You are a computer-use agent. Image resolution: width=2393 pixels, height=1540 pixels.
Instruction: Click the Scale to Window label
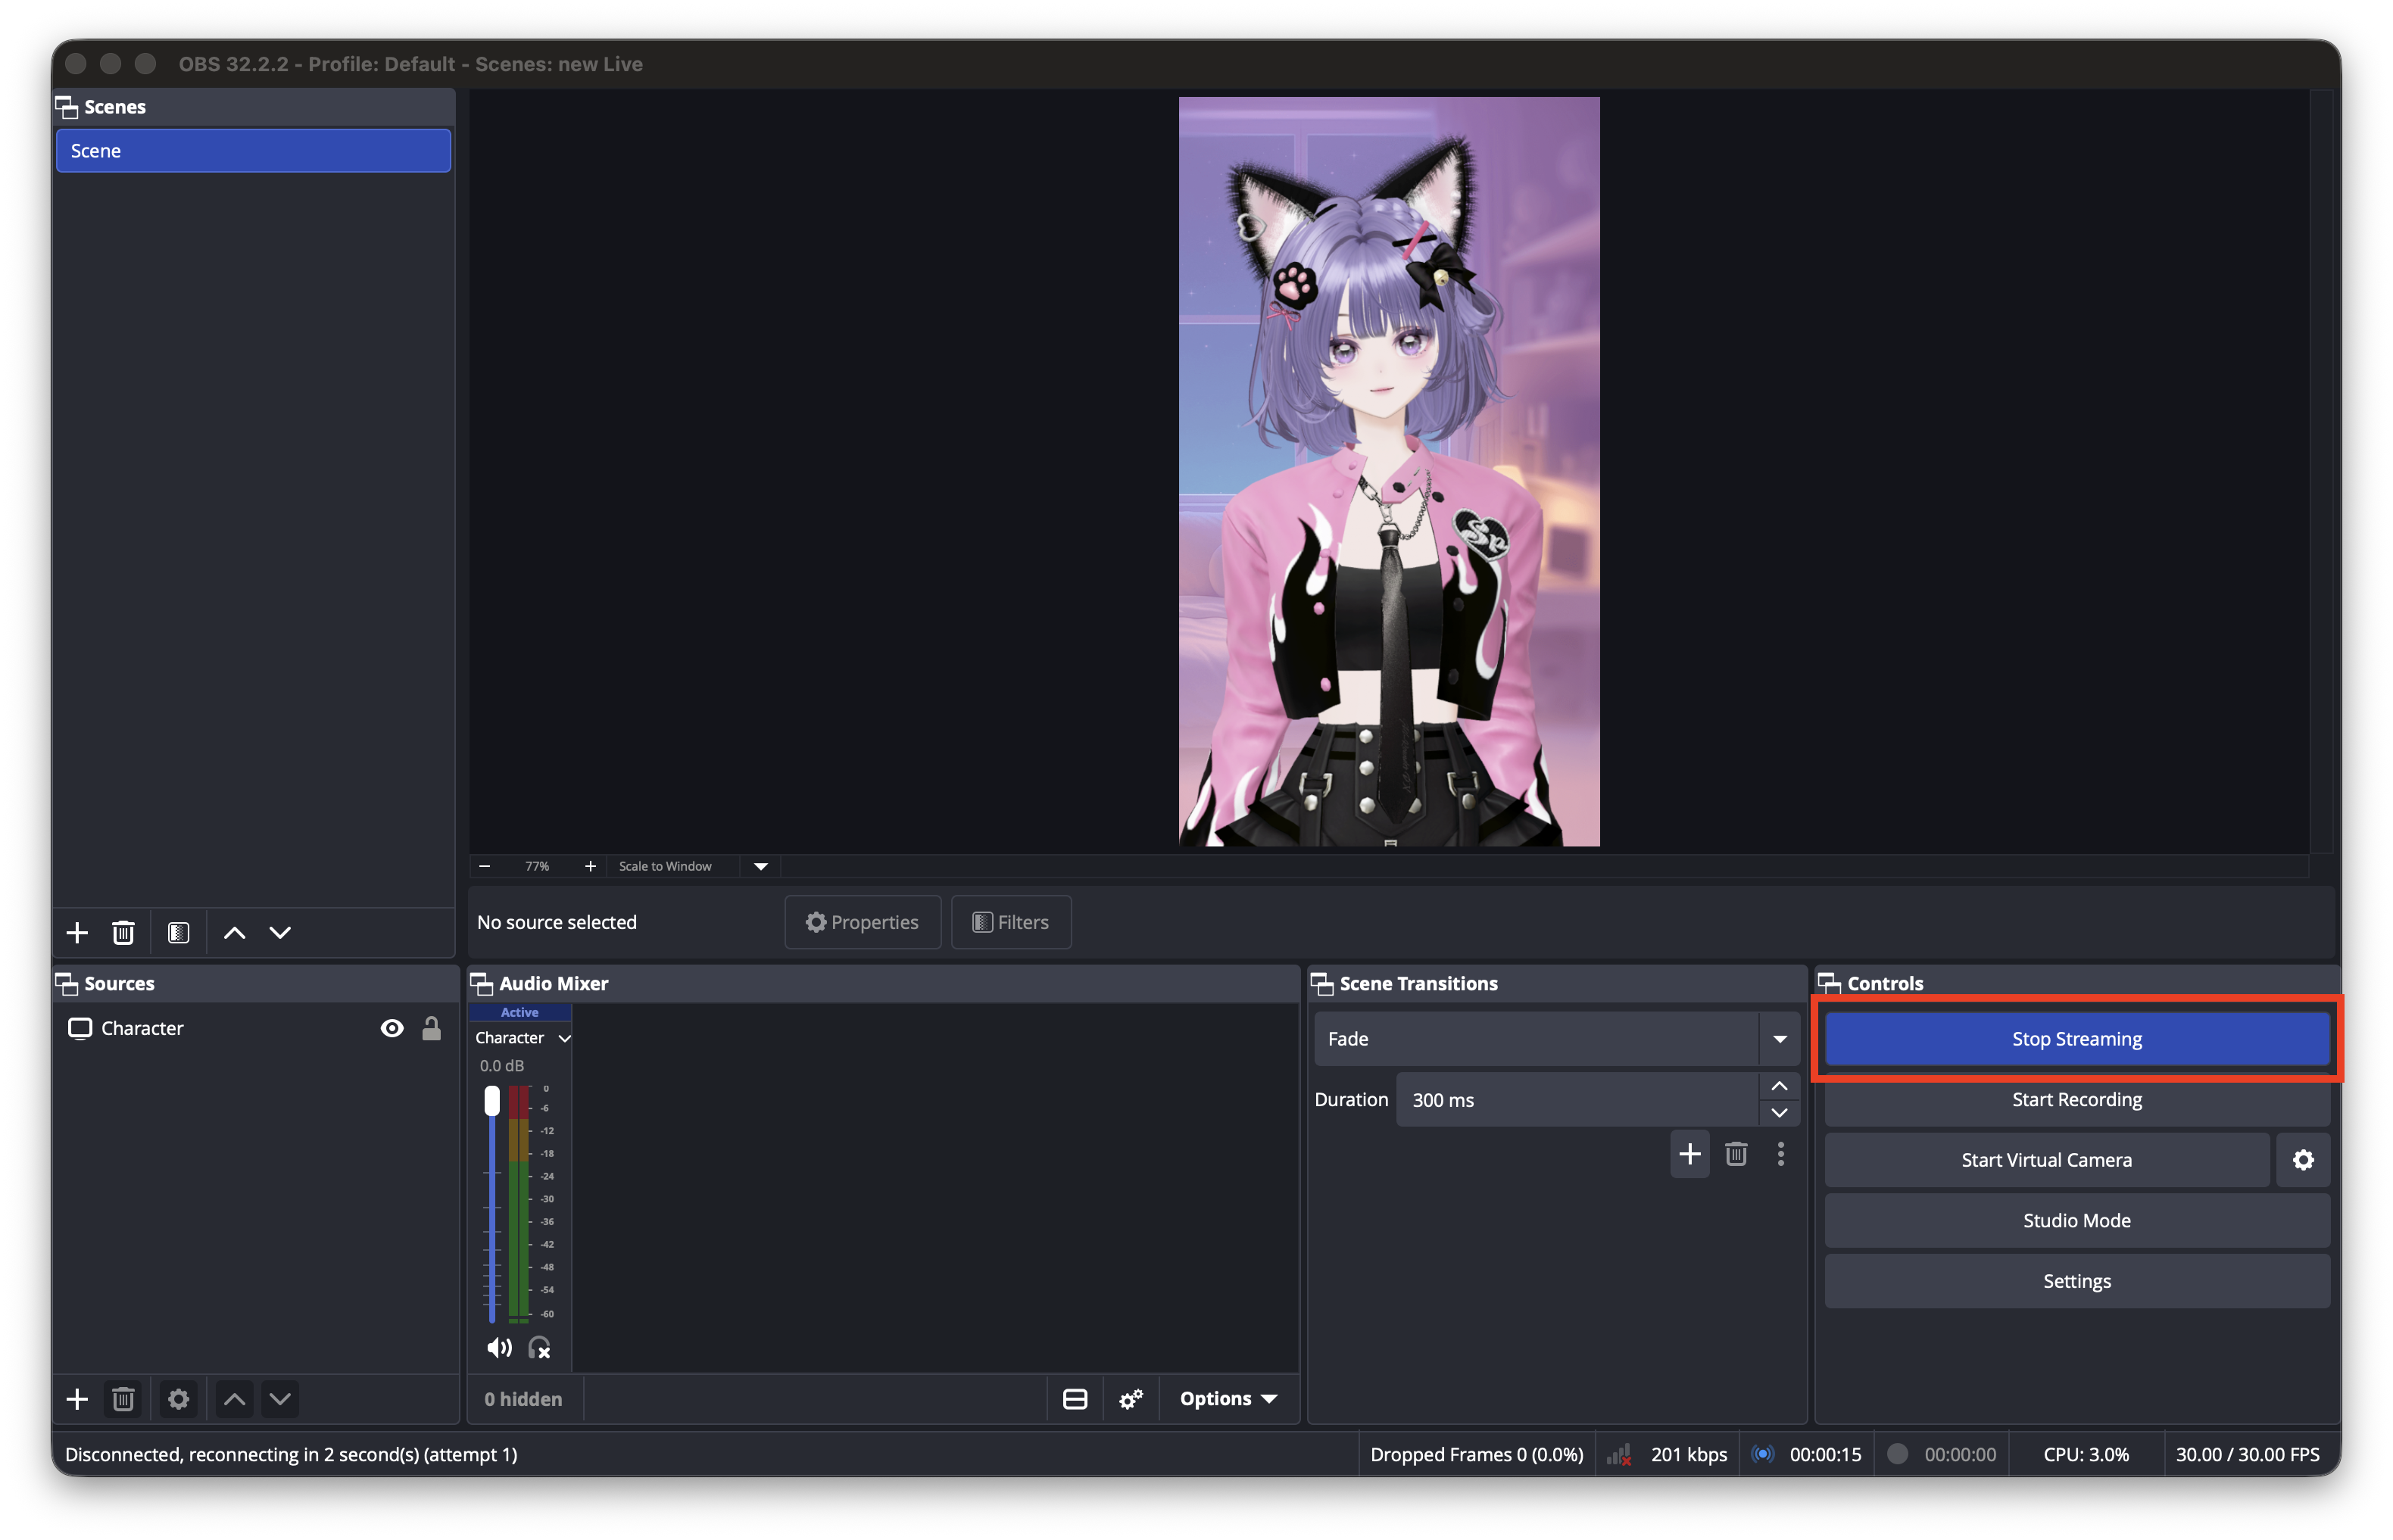tap(665, 866)
